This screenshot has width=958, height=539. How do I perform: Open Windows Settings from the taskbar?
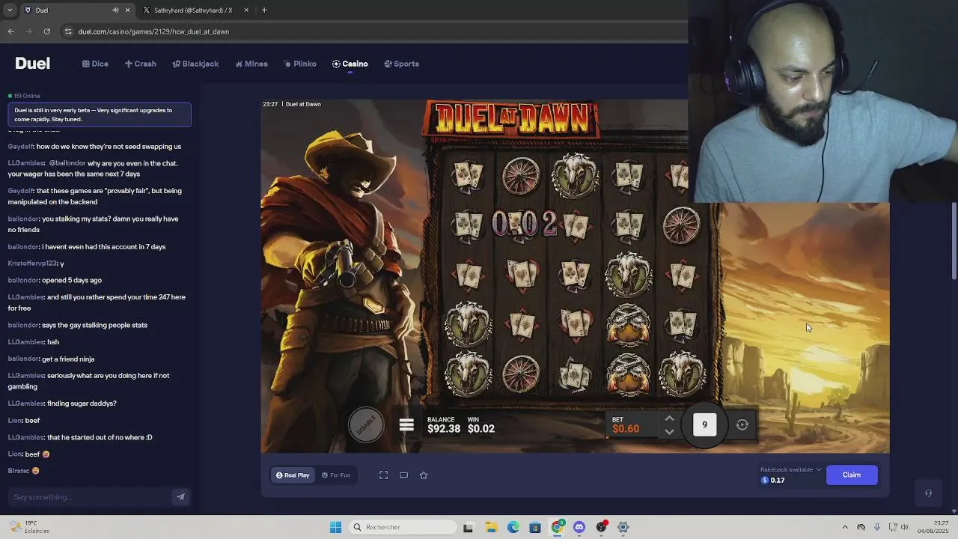coord(623,527)
